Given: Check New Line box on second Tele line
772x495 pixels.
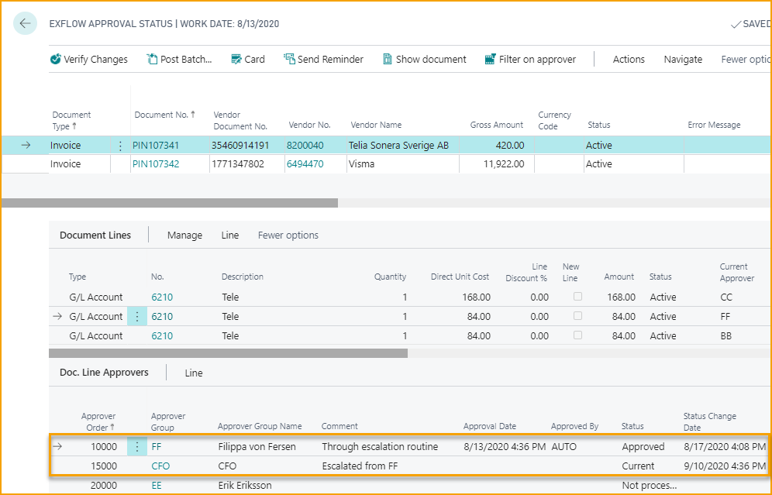Looking at the screenshot, I should tap(577, 317).
